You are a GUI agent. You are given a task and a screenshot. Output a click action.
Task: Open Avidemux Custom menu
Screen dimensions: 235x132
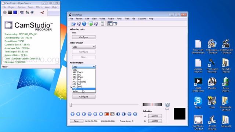142,19
